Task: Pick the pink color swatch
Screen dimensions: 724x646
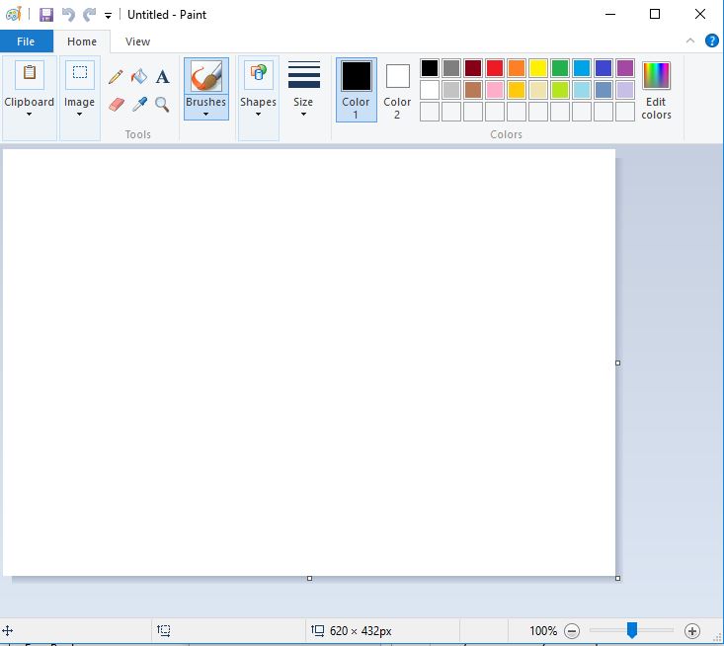Action: 495,90
